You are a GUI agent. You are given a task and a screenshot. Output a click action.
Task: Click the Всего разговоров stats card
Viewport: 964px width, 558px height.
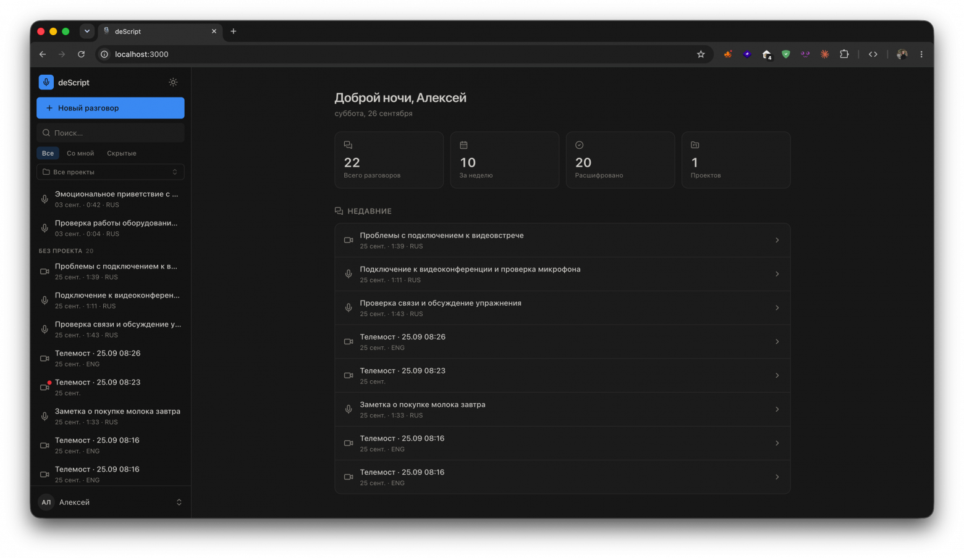click(389, 160)
